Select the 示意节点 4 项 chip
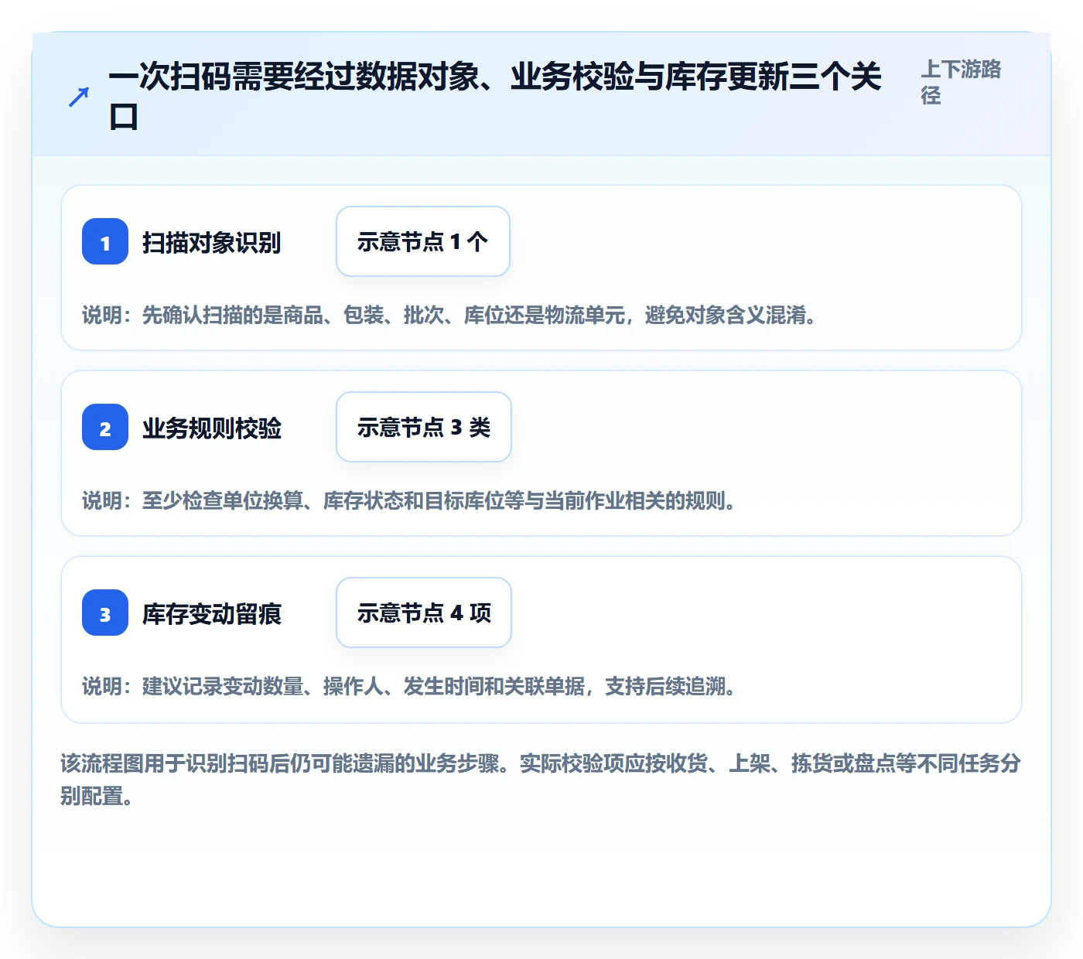 tap(424, 613)
